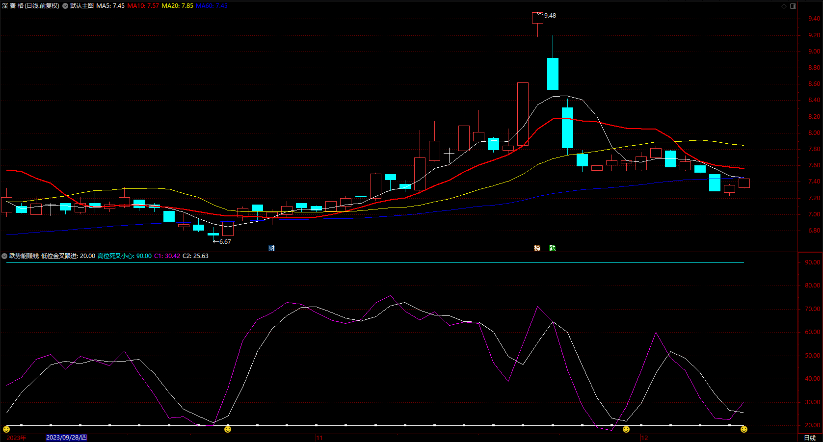This screenshot has height=442, width=823.
Task: Click the 11 month marker on the date axis
Action: 319,438
